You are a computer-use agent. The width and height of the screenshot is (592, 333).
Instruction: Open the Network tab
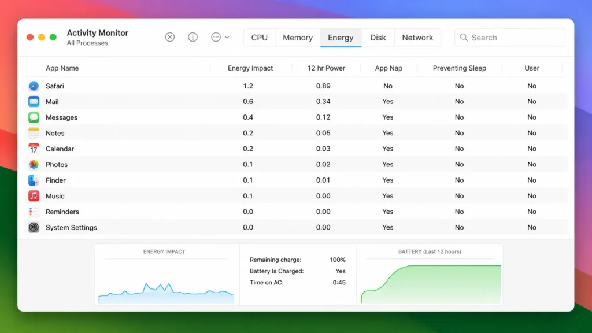click(x=417, y=38)
